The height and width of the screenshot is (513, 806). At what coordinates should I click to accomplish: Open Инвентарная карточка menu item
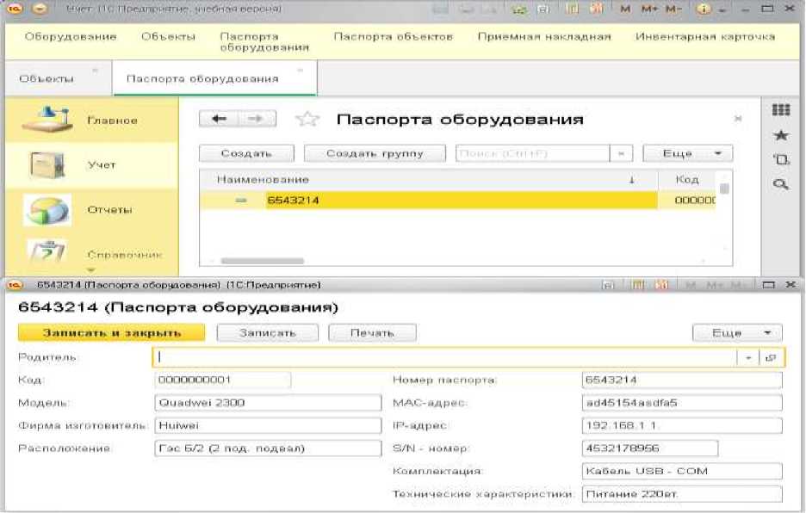pyautogui.click(x=704, y=37)
